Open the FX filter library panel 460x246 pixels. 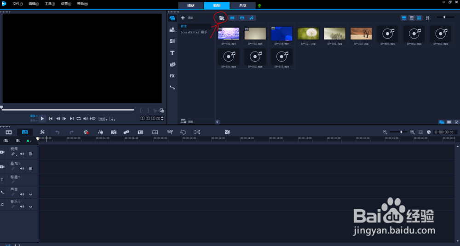click(x=172, y=76)
